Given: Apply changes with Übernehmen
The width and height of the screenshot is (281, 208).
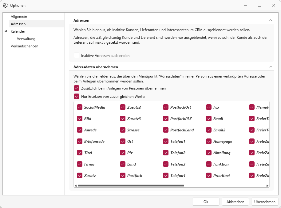Looking at the screenshot, I should 265,202.
